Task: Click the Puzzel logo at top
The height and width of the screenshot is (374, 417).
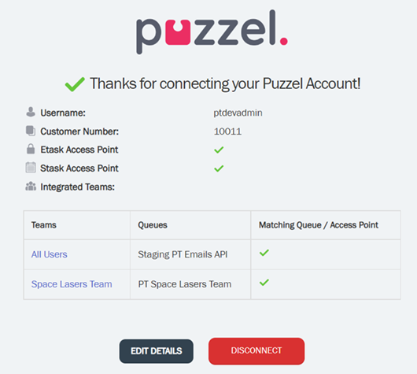Action: click(212, 32)
